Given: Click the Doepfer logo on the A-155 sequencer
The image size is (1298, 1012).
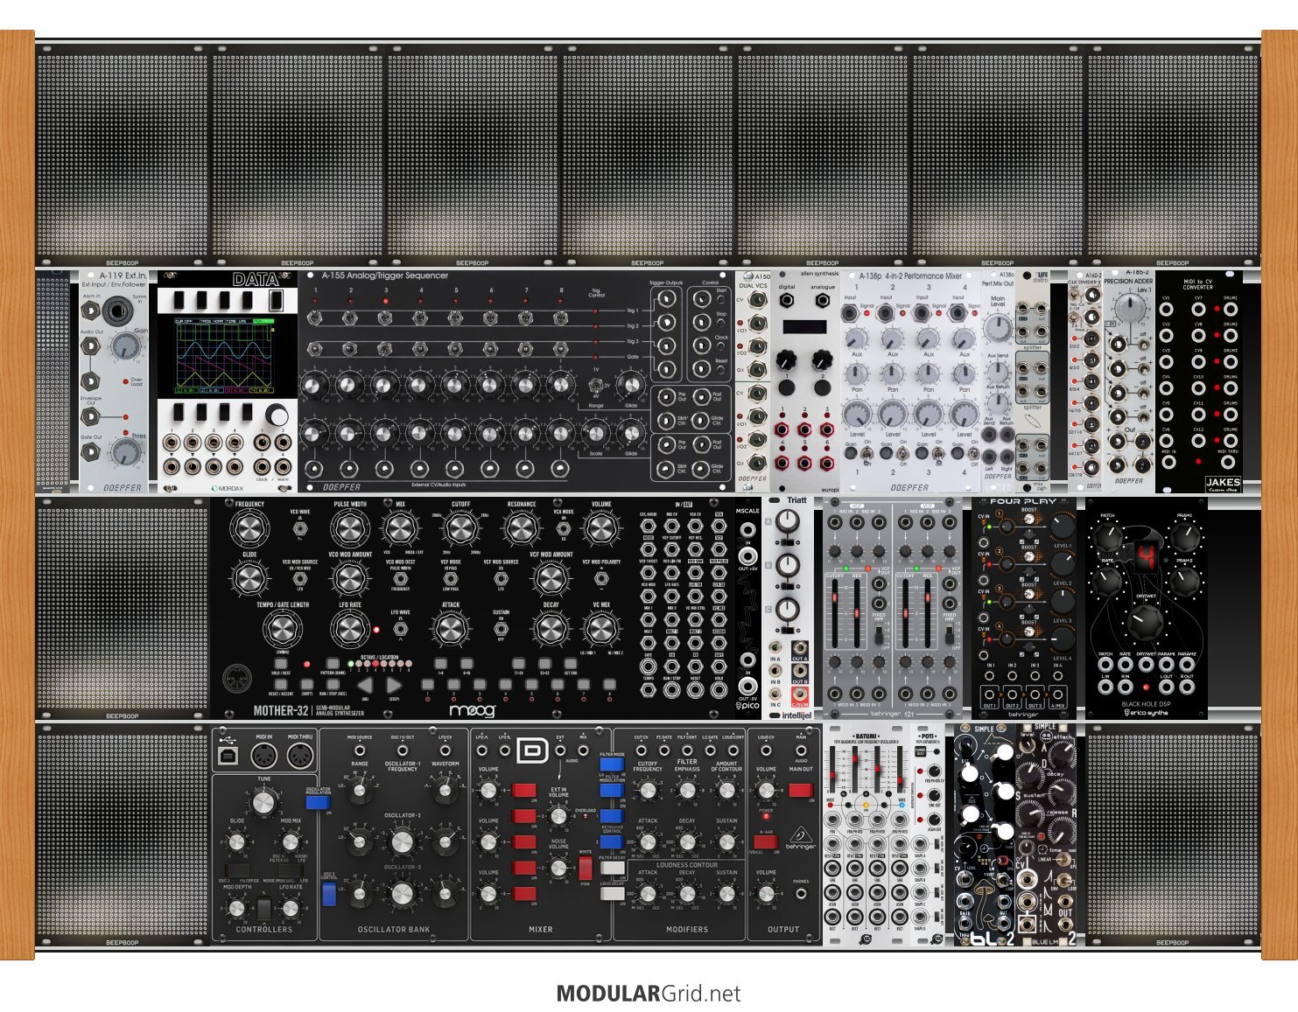Looking at the screenshot, I should tap(341, 487).
